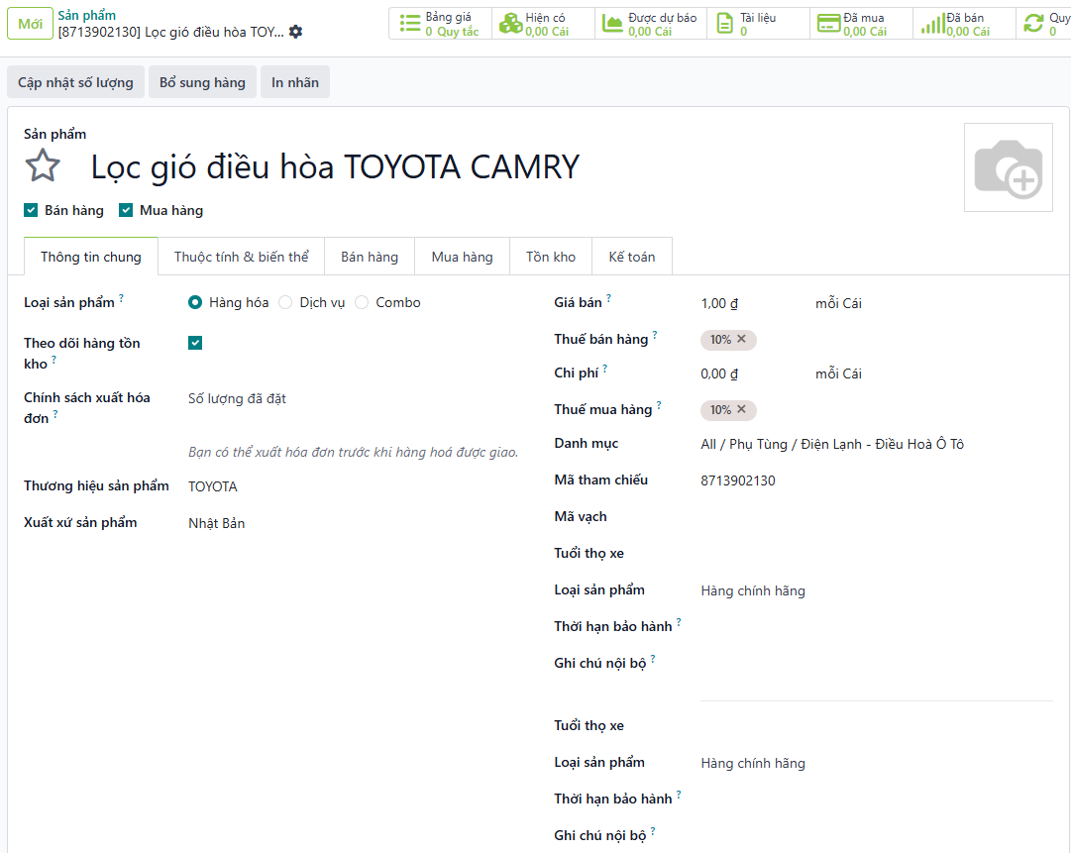This screenshot has width=1071, height=853.
Task: Upload a product image placeholder
Action: click(x=1008, y=167)
